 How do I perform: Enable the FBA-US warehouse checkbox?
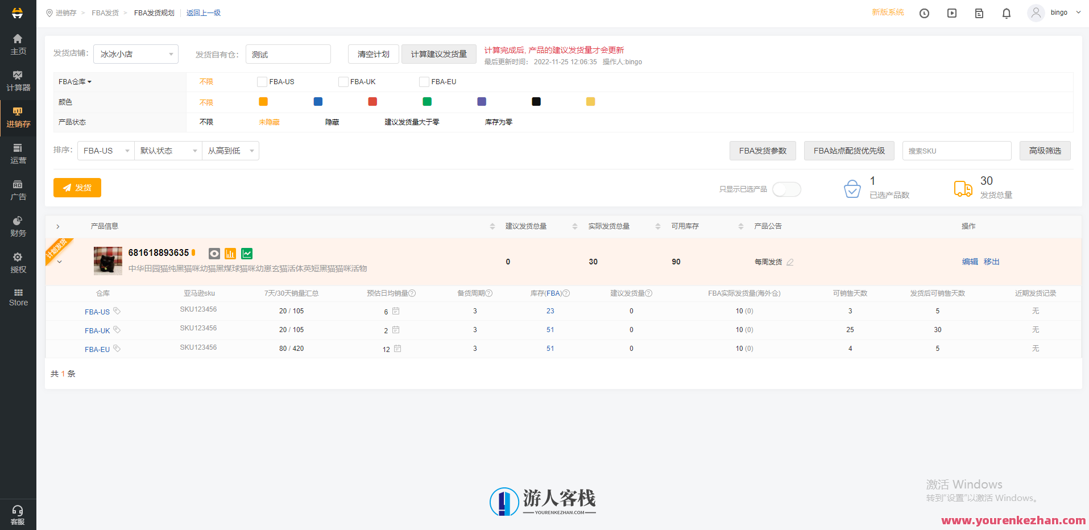click(x=262, y=81)
